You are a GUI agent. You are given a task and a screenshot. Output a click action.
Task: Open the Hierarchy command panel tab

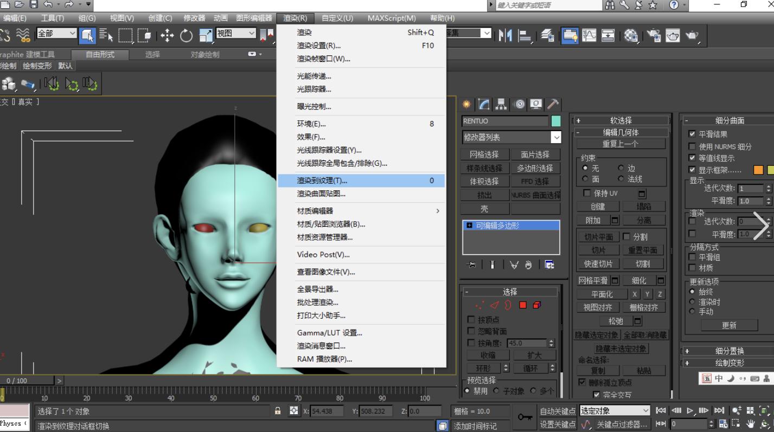[x=501, y=105]
